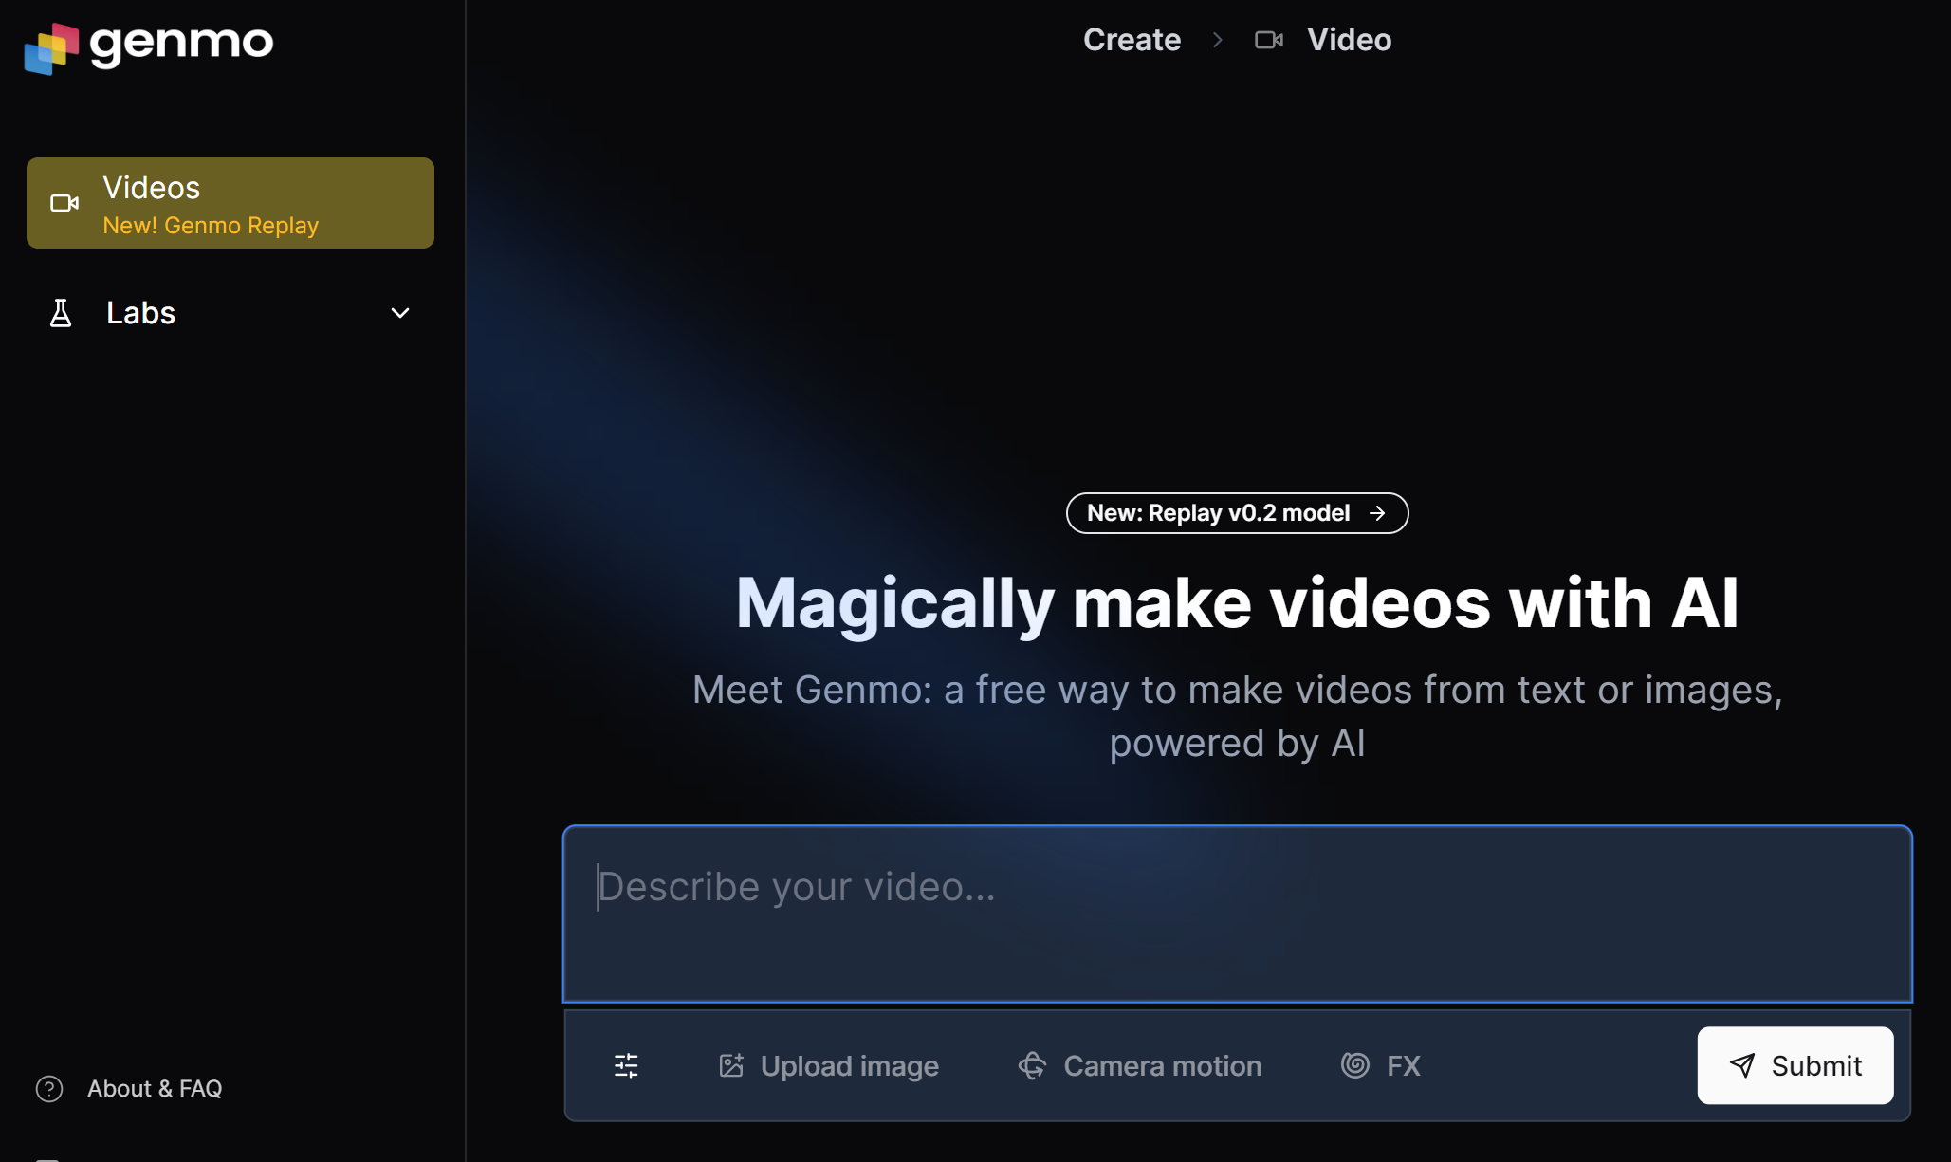
Task: Focus the Describe your video text field
Action: [1237, 913]
